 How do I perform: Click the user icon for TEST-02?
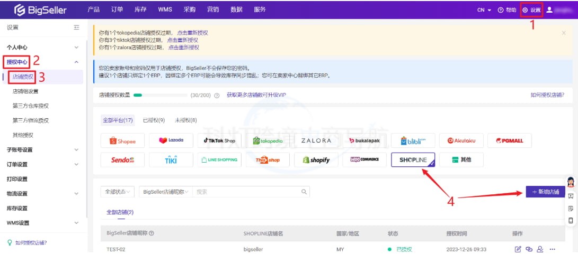pos(540,249)
